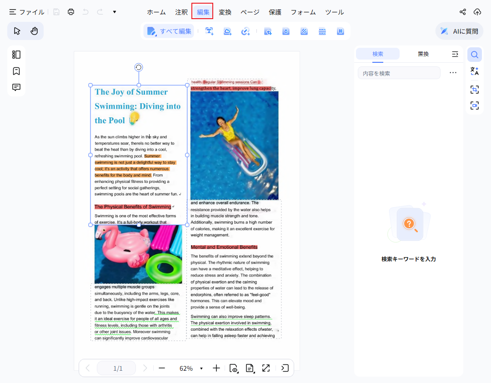Viewport: 491px width, 383px height.
Task: Enable the Select tool
Action: pos(17,30)
